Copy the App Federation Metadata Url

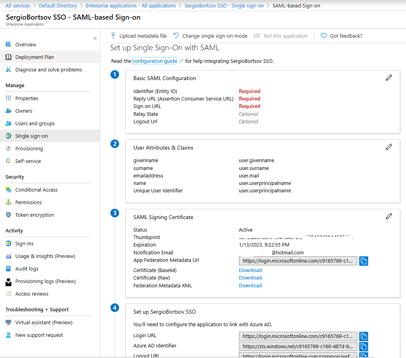click(x=363, y=261)
